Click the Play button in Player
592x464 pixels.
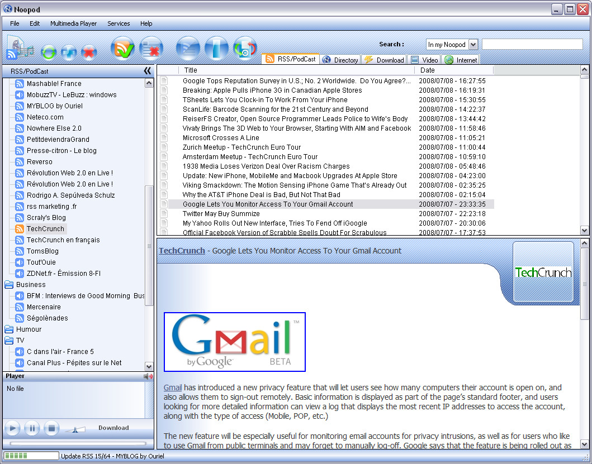[12, 428]
